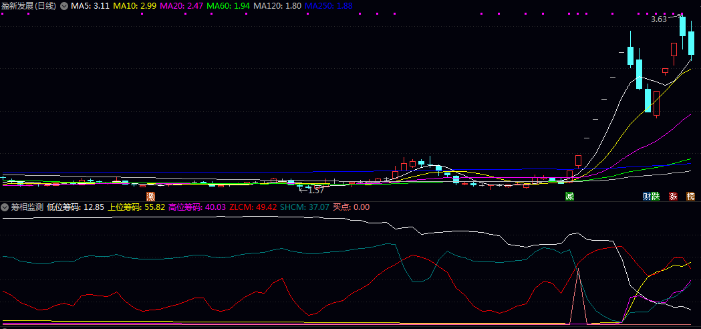Select the MA5 moving average label
This screenshot has width=701, height=329.
[x=90, y=5]
